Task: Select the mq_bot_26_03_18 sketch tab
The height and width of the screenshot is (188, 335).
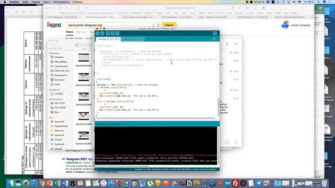Action: click(108, 39)
